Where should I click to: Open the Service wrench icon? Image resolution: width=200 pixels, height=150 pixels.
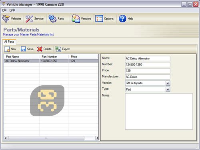click(x=29, y=19)
